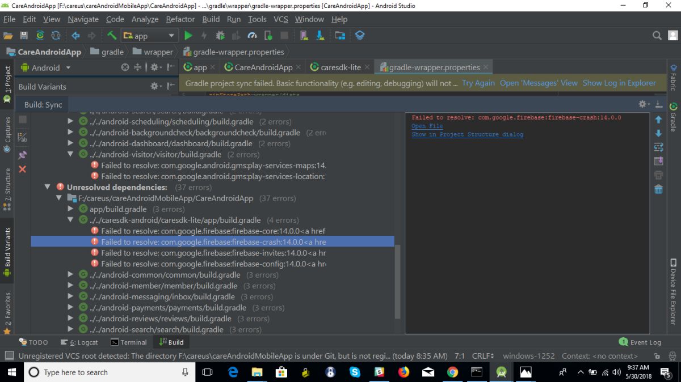The image size is (681, 382).
Task: Open the Android project view dropdown
Action: tap(46, 67)
